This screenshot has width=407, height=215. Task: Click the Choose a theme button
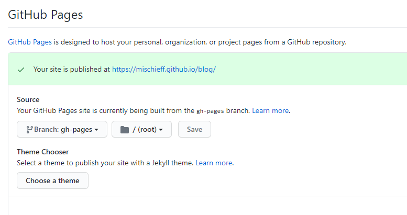tap(52, 180)
